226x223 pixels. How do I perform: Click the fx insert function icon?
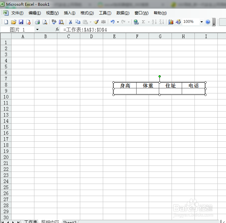coord(57,30)
